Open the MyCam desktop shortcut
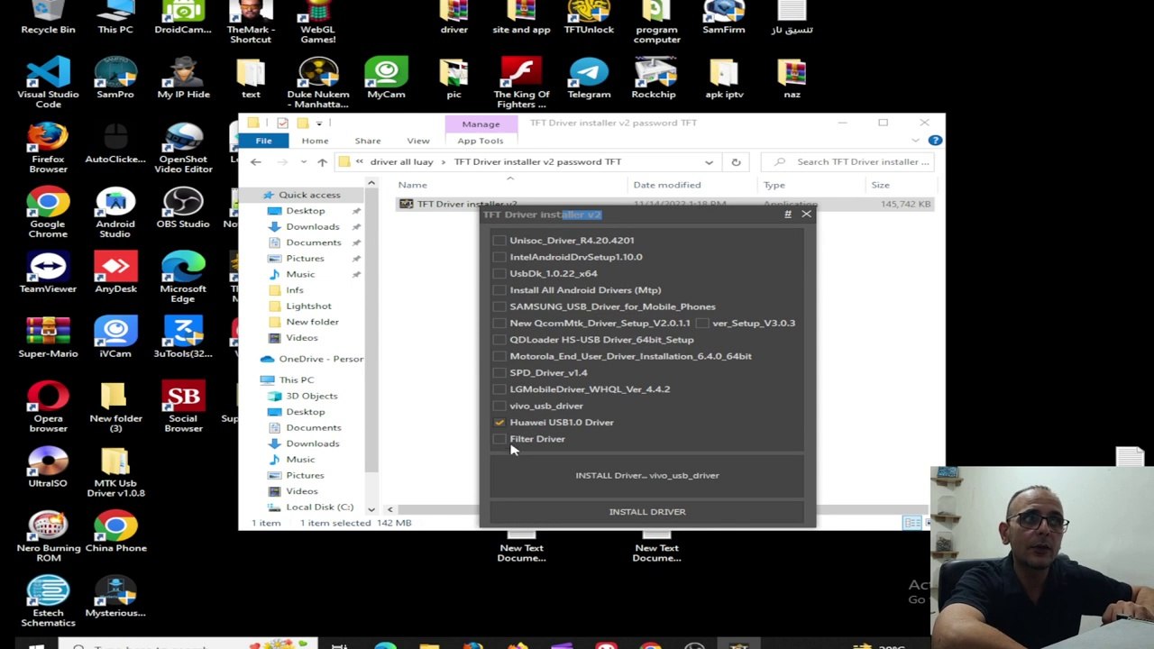Image resolution: width=1154 pixels, height=649 pixels. (386, 78)
